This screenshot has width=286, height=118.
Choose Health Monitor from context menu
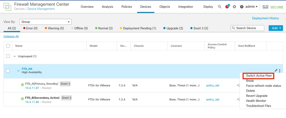(256, 101)
